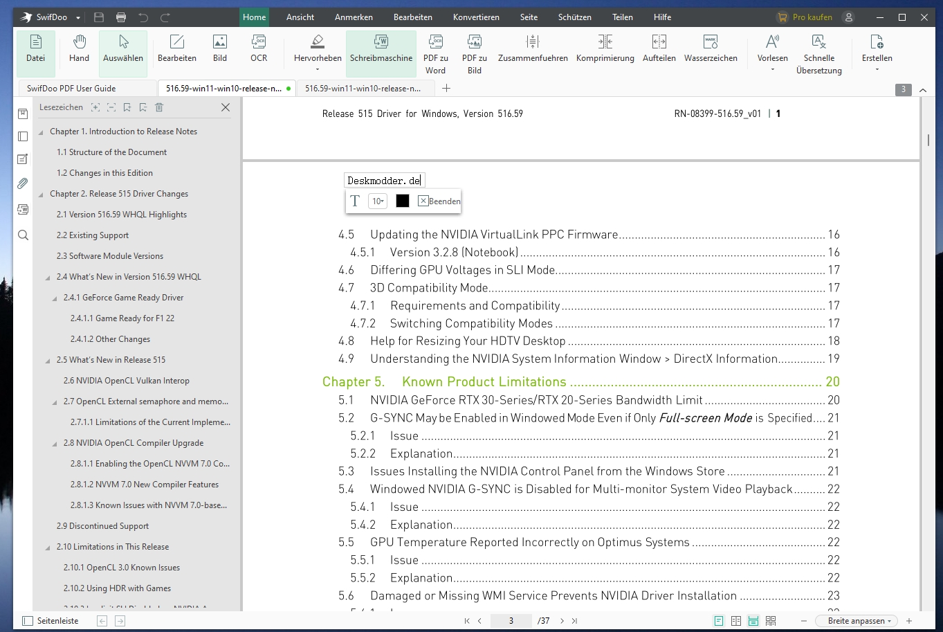Open the Hilfe ribbon tab

(662, 17)
